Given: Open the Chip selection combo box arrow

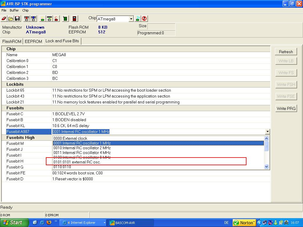Looking at the screenshot, I should [x=131, y=19].
